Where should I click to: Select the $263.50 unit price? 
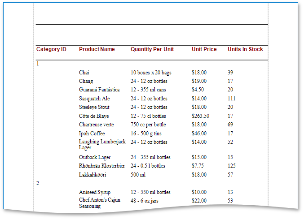pos(200,116)
